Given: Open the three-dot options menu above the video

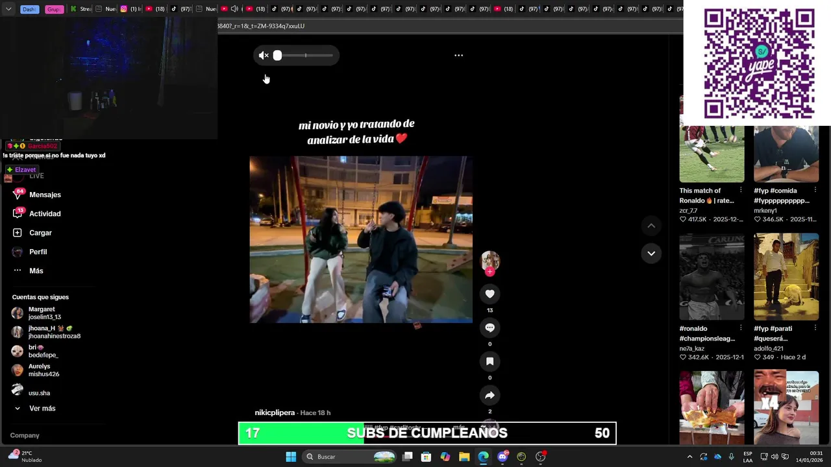Looking at the screenshot, I should (x=458, y=56).
